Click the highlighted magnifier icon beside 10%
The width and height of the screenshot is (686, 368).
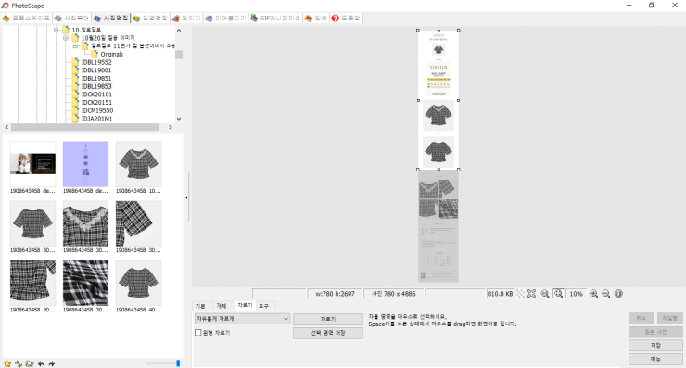click(558, 294)
